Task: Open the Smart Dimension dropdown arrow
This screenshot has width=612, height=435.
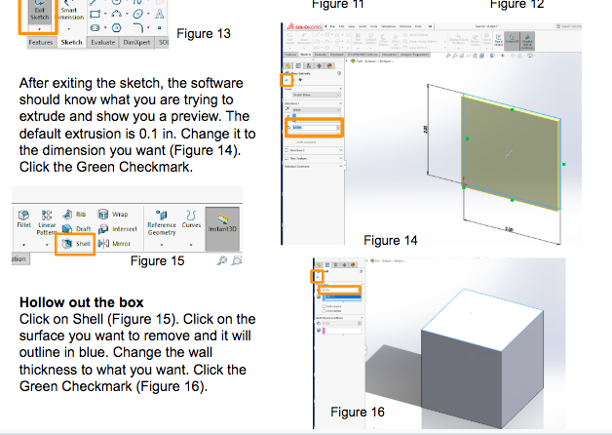Action: pyautogui.click(x=69, y=29)
